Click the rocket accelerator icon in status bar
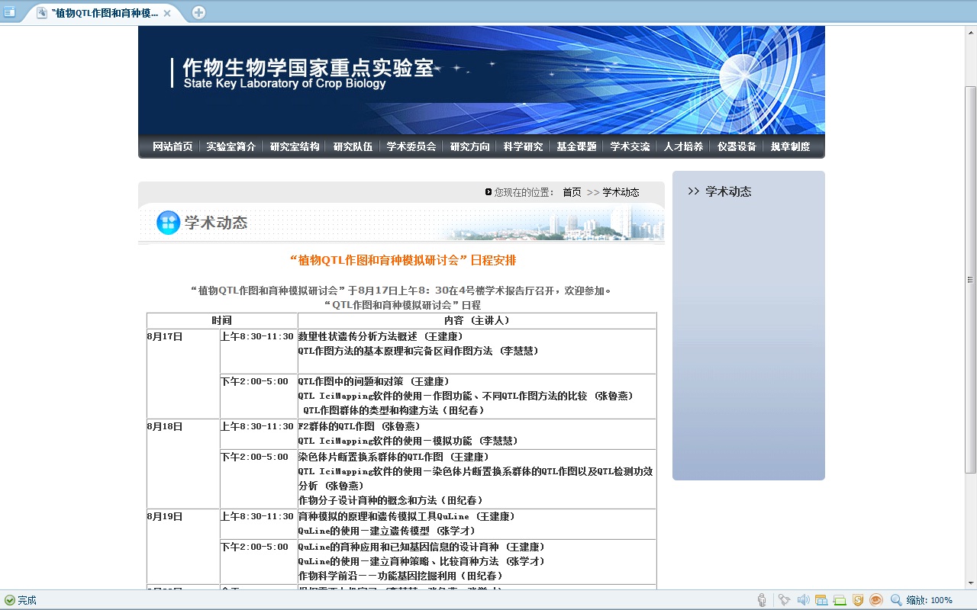This screenshot has height=610, width=977. click(x=785, y=600)
